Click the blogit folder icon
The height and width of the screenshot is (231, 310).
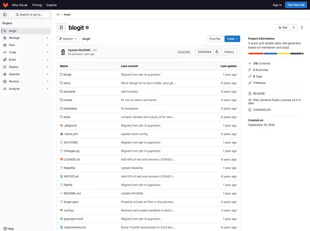(61, 74)
